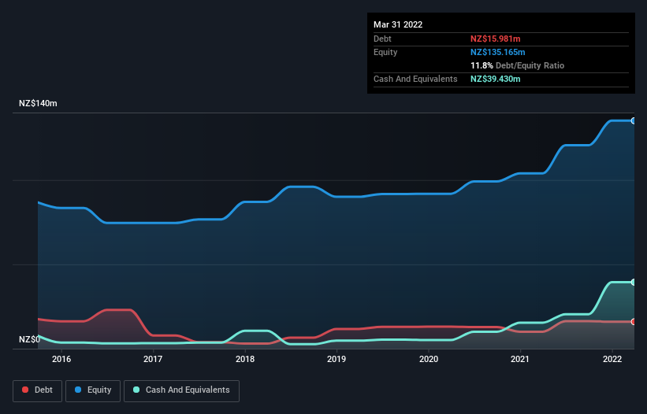The width and height of the screenshot is (647, 414).
Task: Click the Equity row label in tooltip
Action: click(x=385, y=52)
